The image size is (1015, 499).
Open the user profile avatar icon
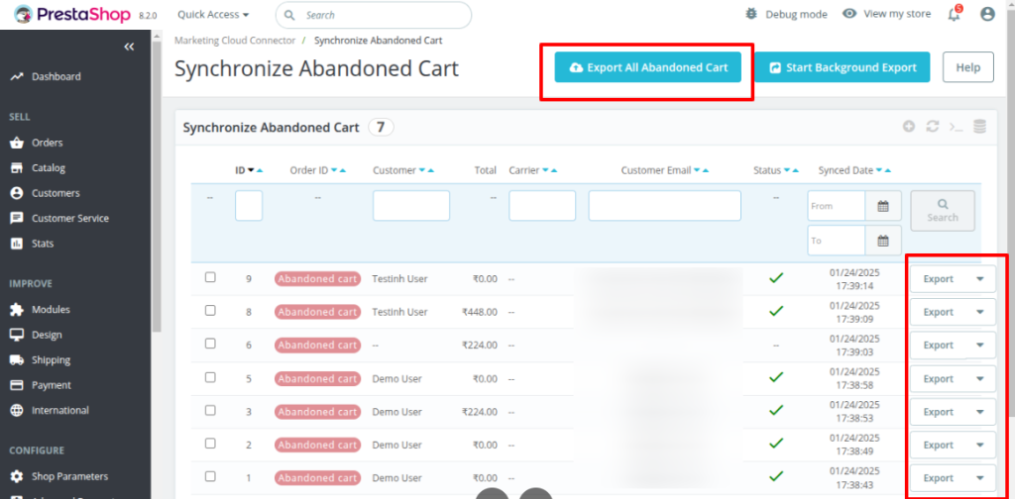pyautogui.click(x=987, y=14)
